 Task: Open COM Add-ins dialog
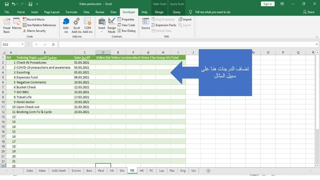(88, 25)
